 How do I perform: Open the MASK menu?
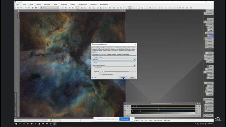[55, 5]
